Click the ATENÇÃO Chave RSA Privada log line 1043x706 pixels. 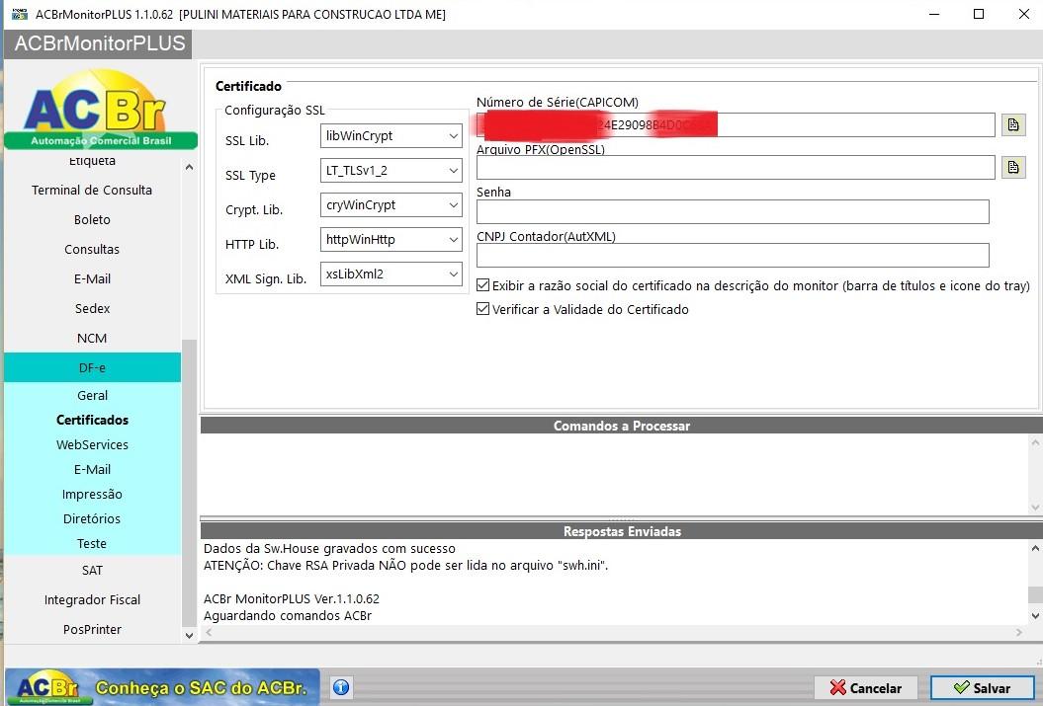pos(405,565)
